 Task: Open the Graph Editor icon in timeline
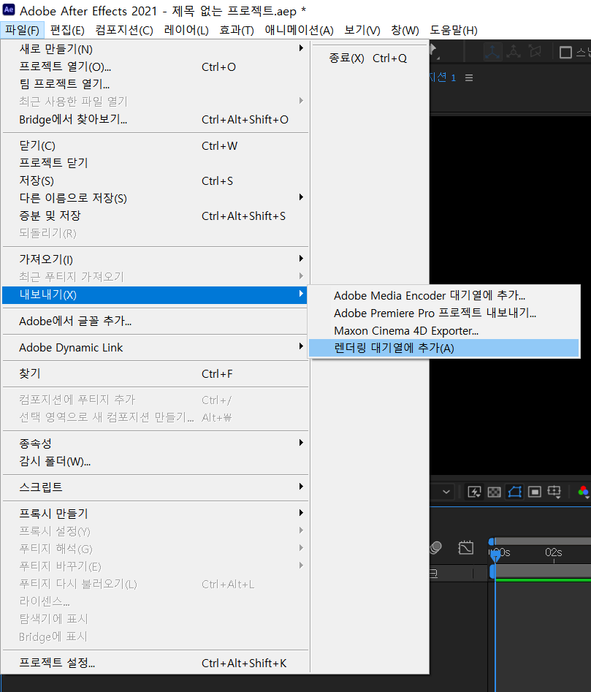(x=466, y=548)
